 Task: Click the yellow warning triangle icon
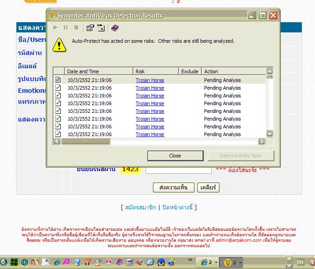point(59,45)
